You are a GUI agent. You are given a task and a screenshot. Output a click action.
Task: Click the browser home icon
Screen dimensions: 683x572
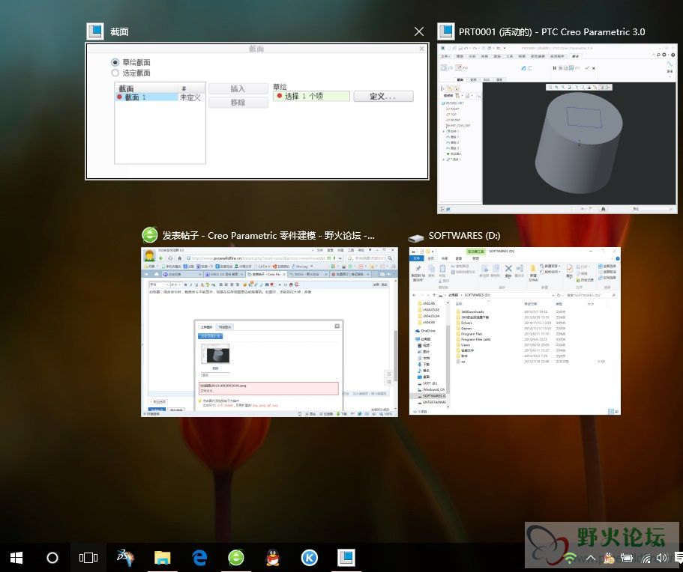point(179,258)
